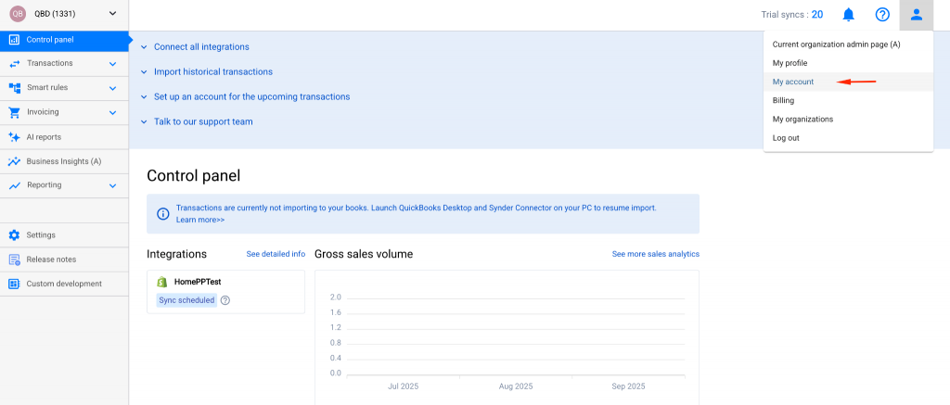Open the See detailed info link
This screenshot has height=405, width=950.
pos(276,254)
